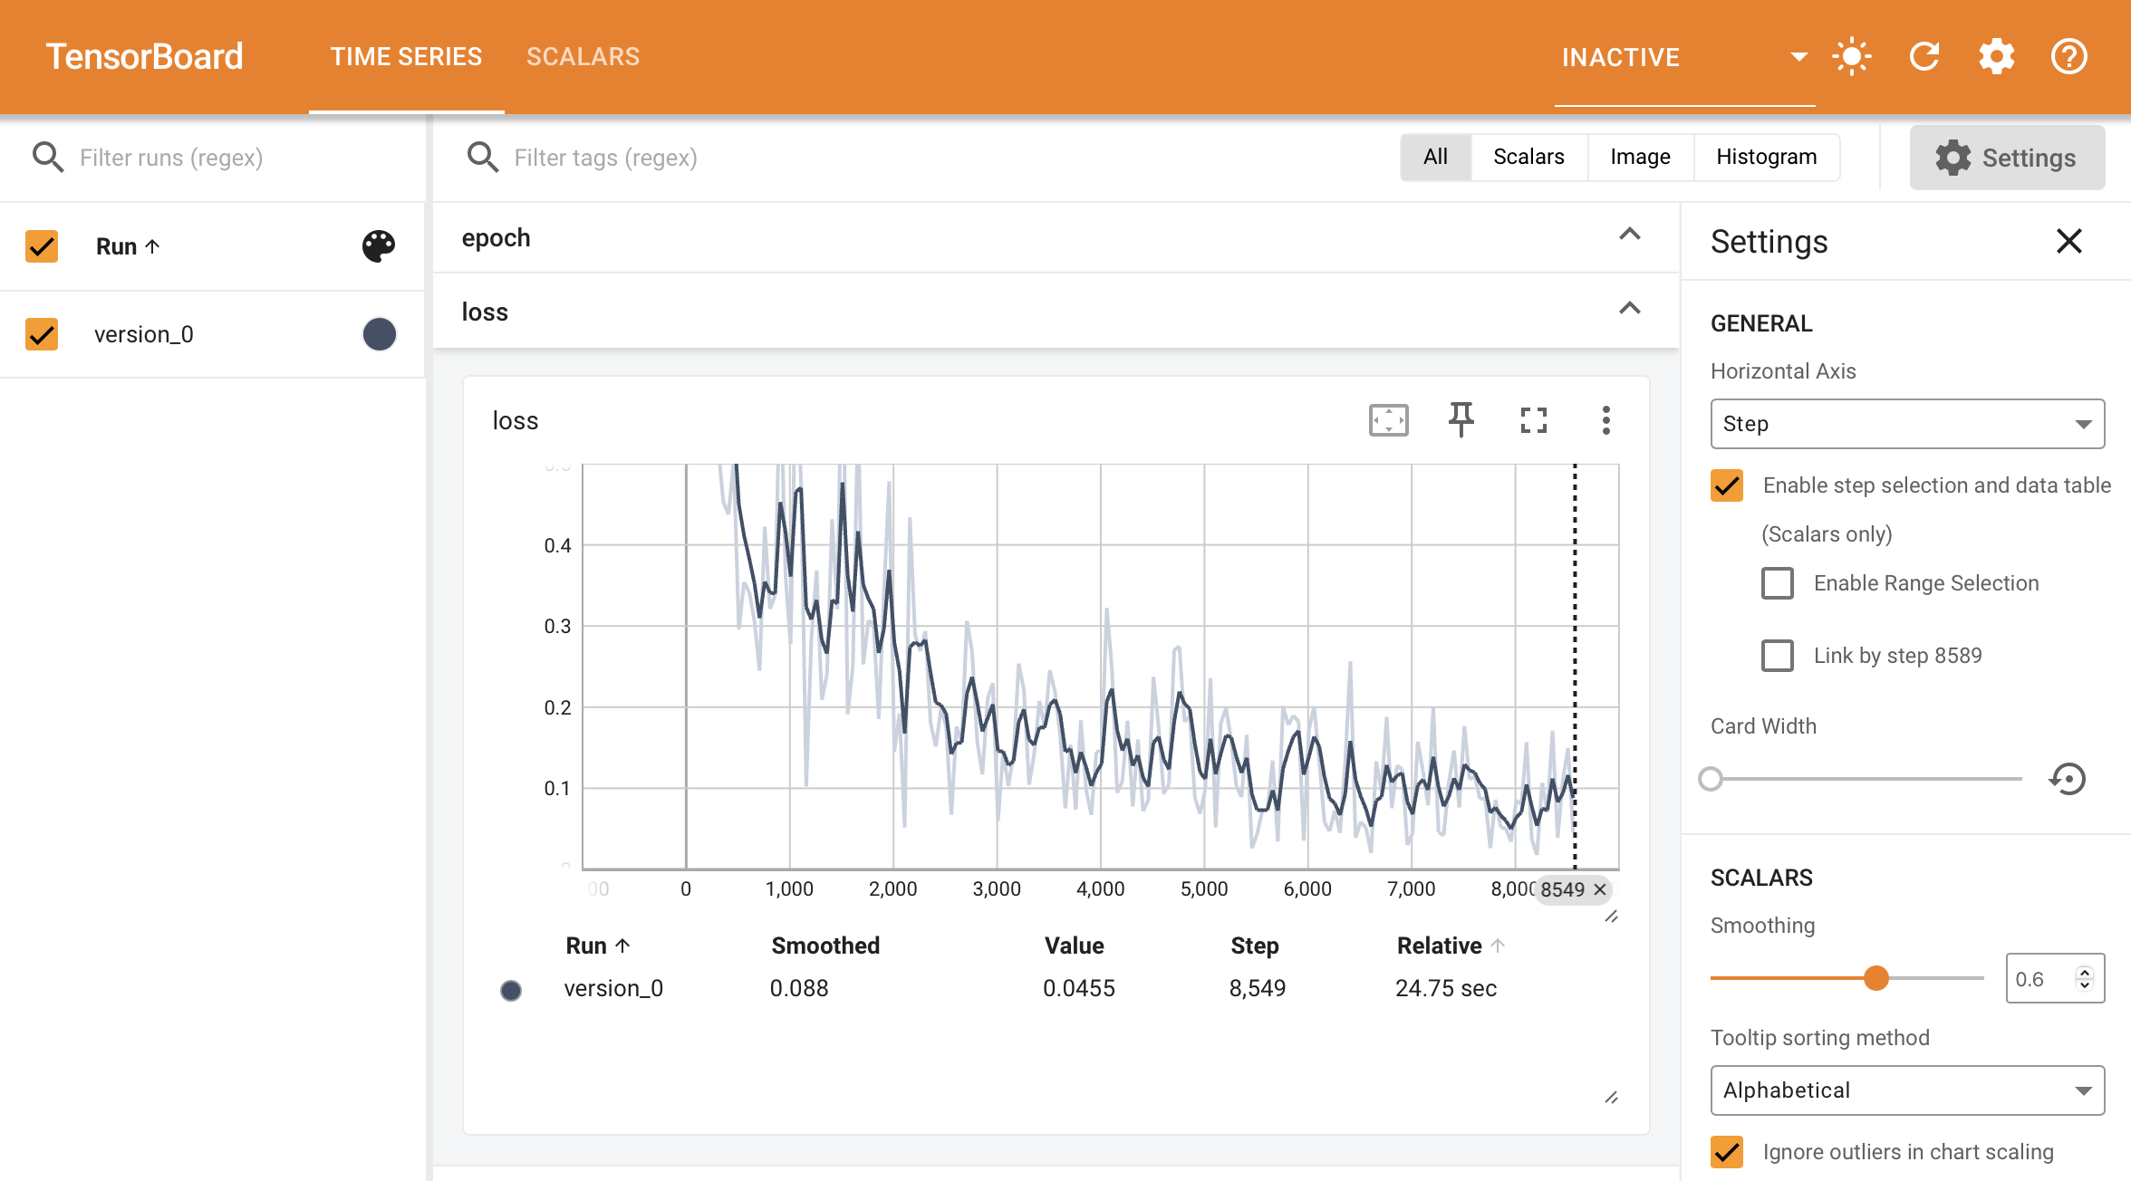Switch to the Scalars tab
Screen dimensions: 2131x1181
click(x=582, y=57)
